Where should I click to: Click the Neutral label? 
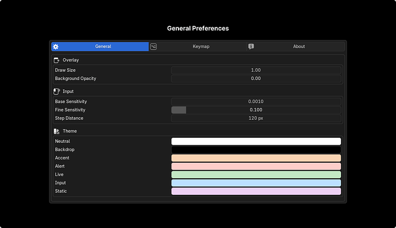[63, 141]
